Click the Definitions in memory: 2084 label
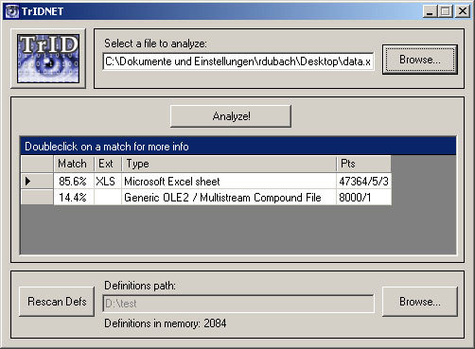This screenshot has width=475, height=349. point(166,323)
